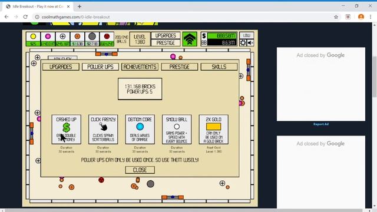Click the gray cannon ball below dialog
This screenshot has height=212, width=377.
click(151, 184)
